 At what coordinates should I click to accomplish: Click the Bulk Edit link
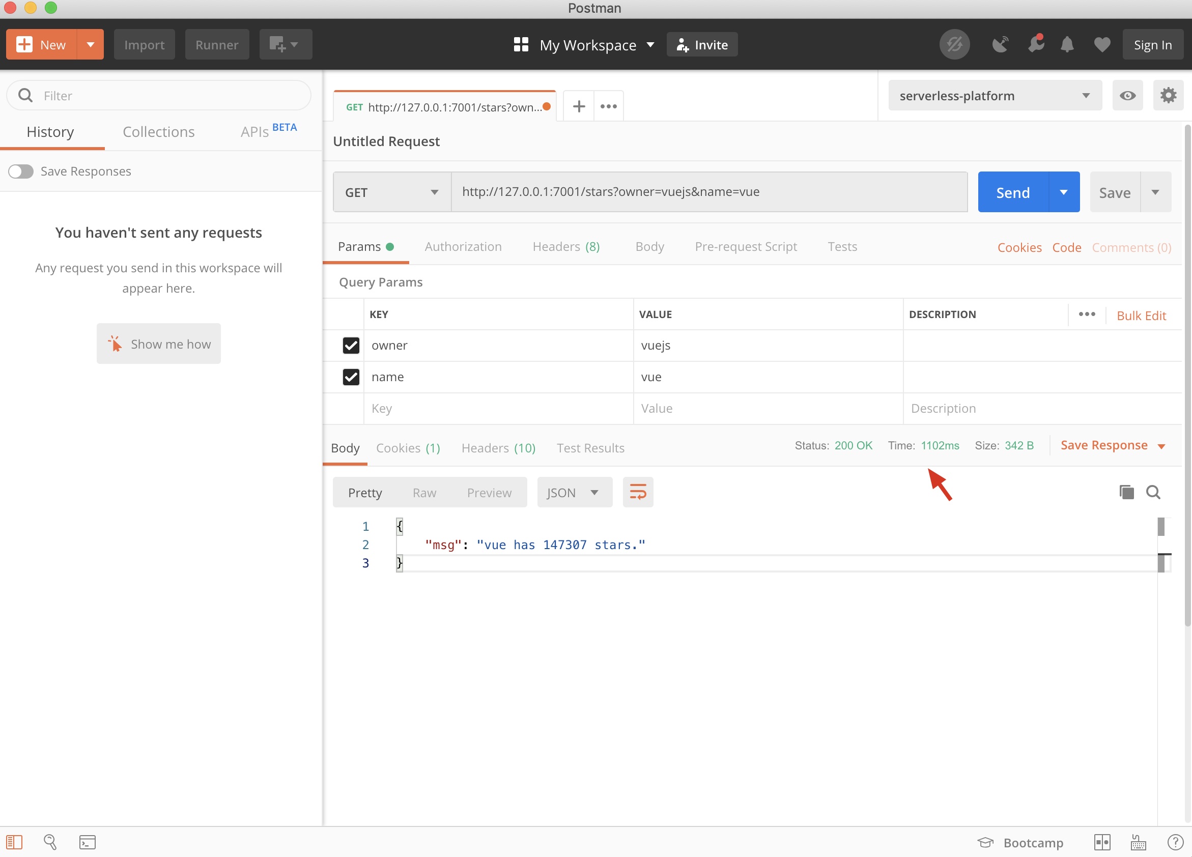tap(1141, 315)
